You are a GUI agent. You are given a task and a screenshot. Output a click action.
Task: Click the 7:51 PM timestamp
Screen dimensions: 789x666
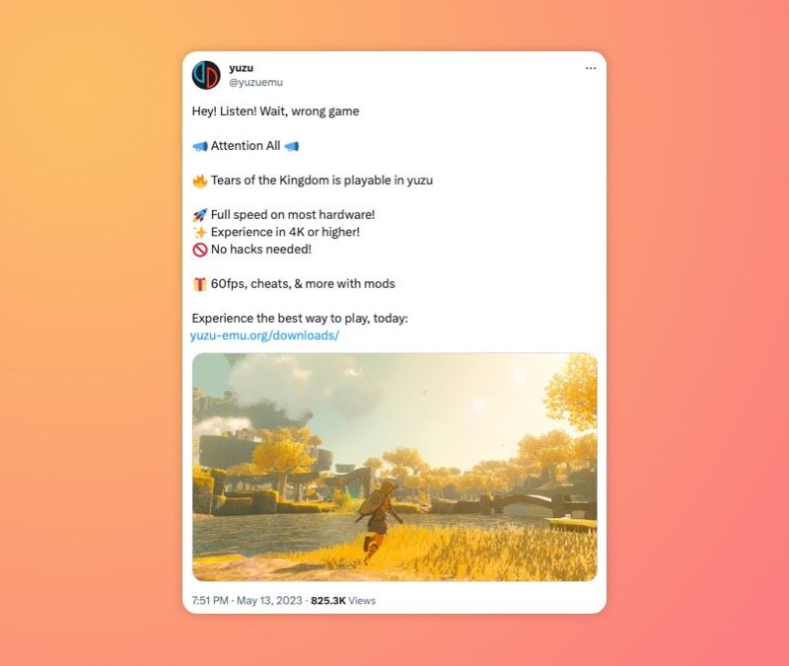pos(210,601)
